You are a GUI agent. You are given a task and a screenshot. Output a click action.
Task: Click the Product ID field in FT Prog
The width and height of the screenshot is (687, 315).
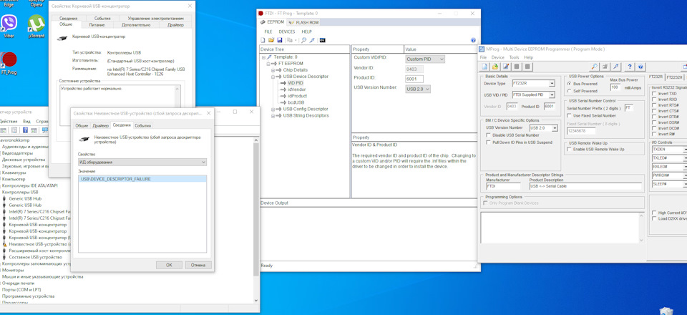pos(414,79)
